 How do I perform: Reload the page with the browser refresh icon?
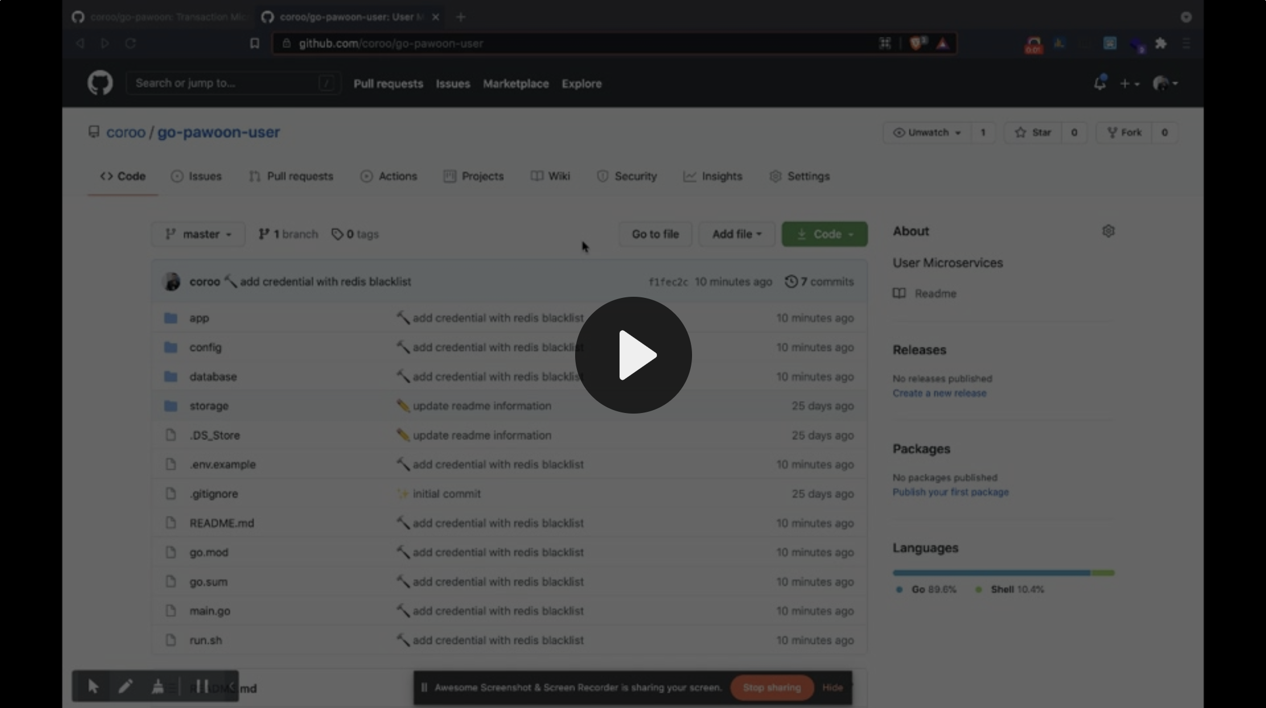click(130, 43)
